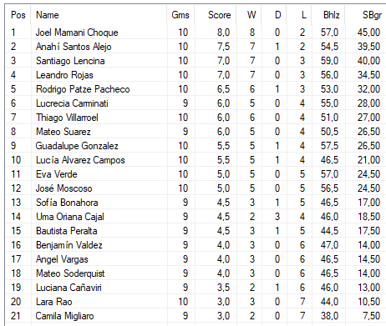Select the Uma Oriana Cajal row
The image size is (386, 326).
click(196, 217)
